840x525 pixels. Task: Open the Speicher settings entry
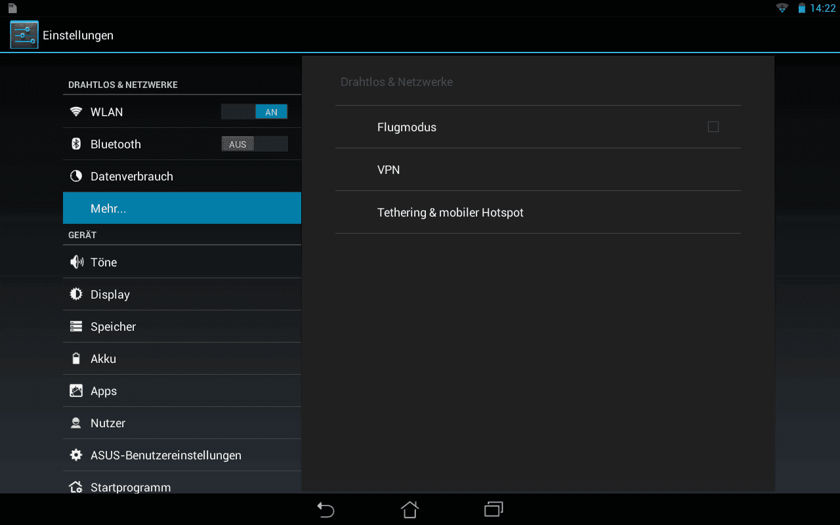click(x=182, y=326)
